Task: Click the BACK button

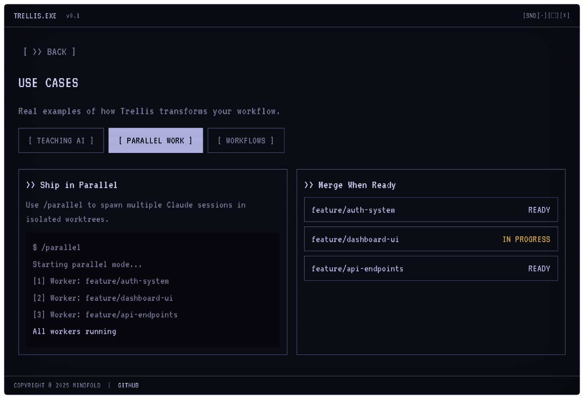Action: click(x=49, y=52)
